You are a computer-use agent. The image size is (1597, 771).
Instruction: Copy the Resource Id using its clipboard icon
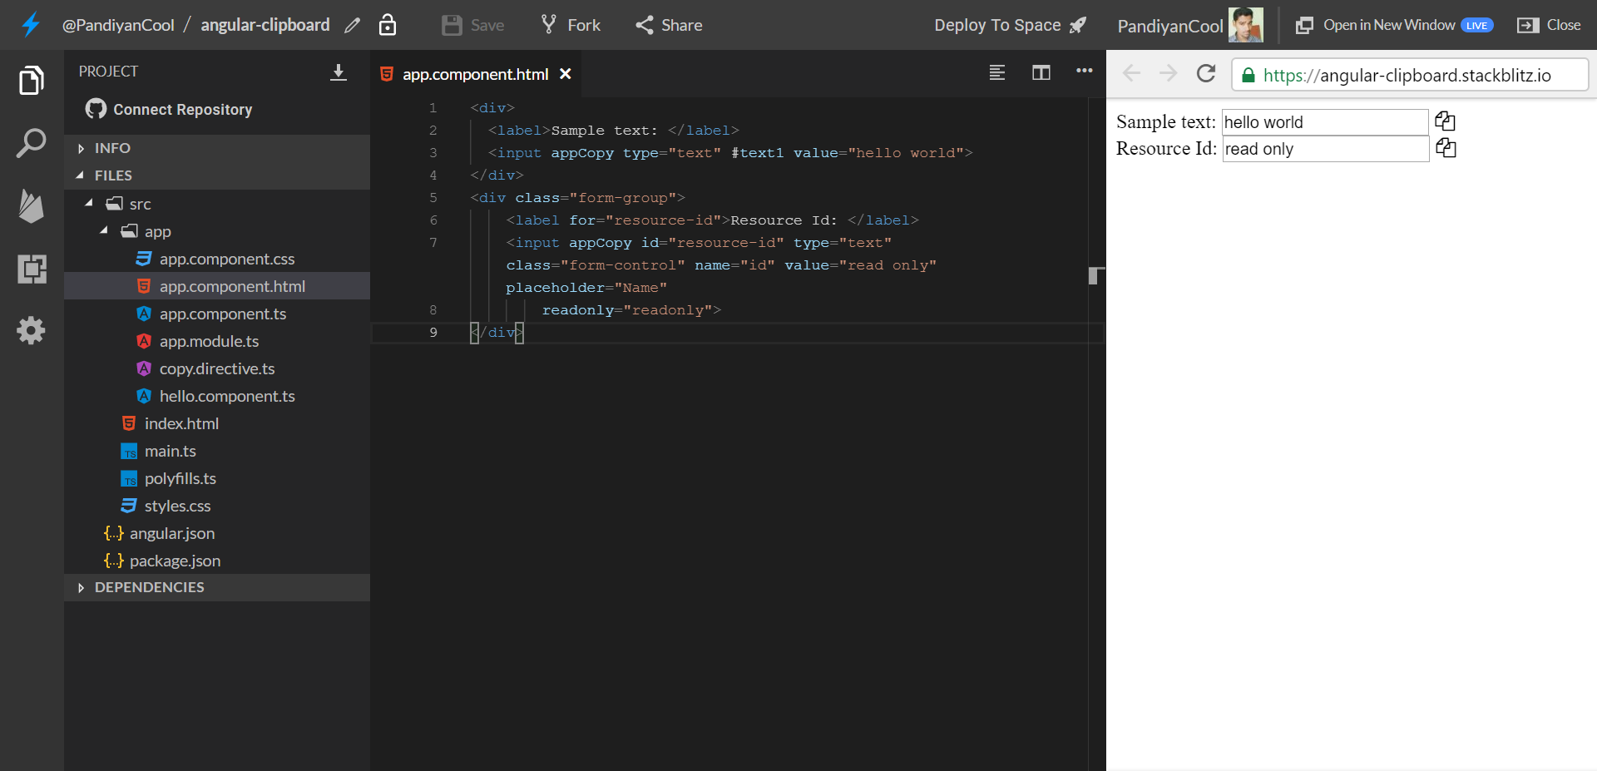(1445, 148)
